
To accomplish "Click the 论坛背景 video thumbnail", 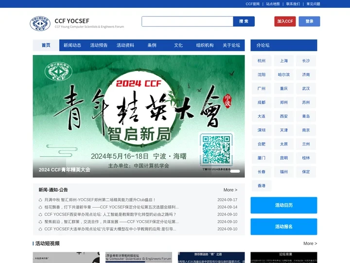I will pyautogui.click(x=284, y=258).
